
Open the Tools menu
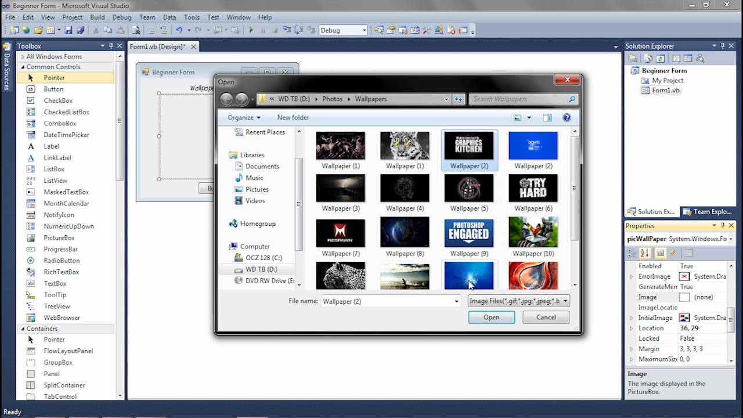[x=192, y=17]
